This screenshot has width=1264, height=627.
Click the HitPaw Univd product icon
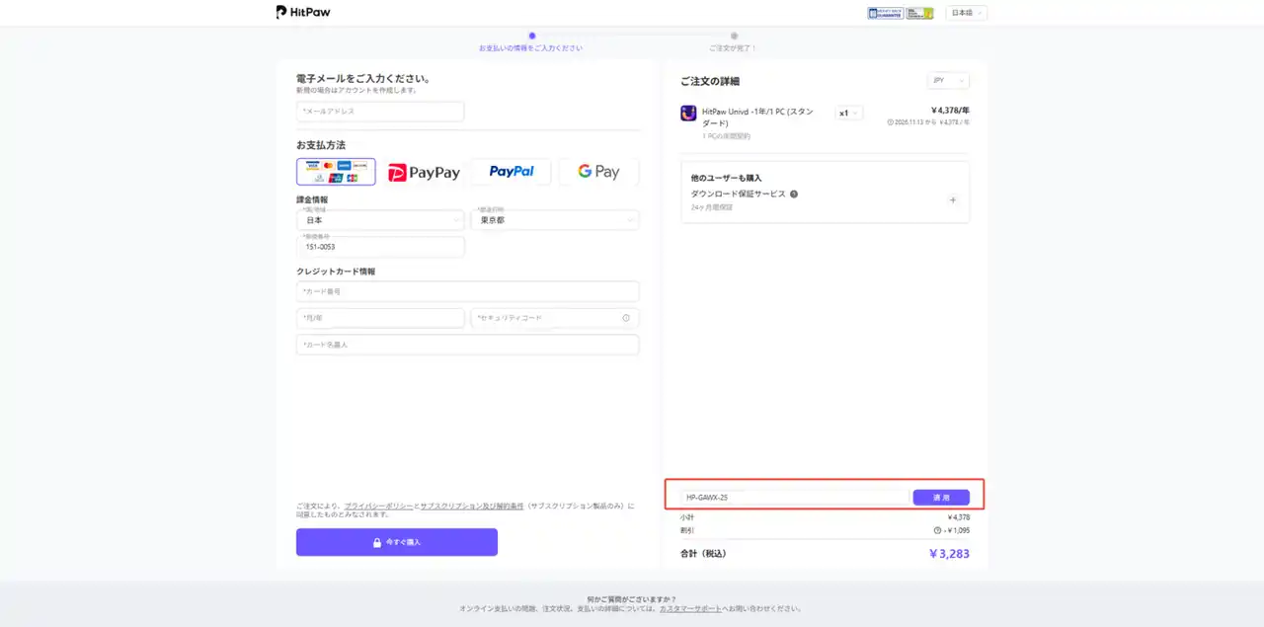click(688, 113)
